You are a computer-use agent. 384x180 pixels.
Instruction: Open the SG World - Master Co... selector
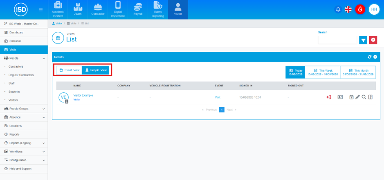(x=24, y=24)
